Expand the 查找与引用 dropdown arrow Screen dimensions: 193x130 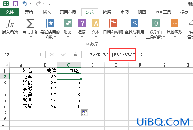(135, 37)
